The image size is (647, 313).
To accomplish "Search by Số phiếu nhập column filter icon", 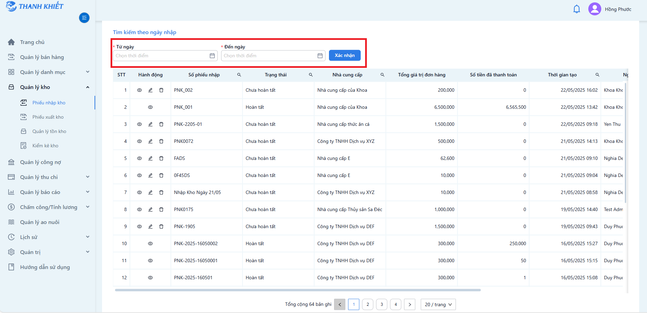I will [239, 75].
